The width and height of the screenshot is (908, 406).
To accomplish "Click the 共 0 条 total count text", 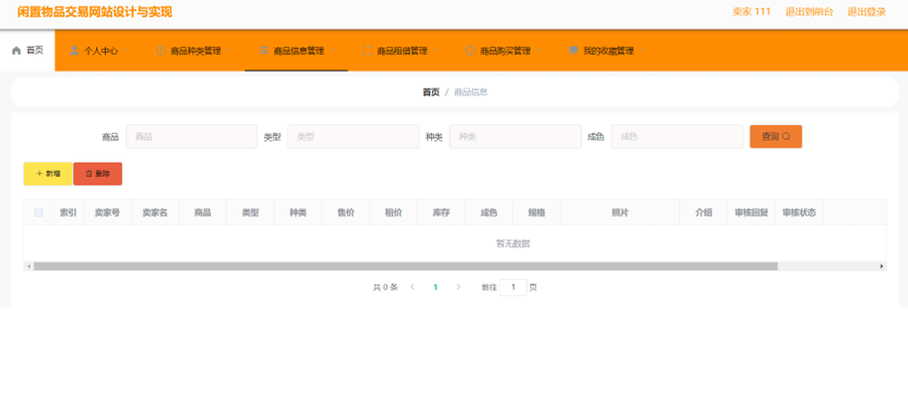I will 385,288.
